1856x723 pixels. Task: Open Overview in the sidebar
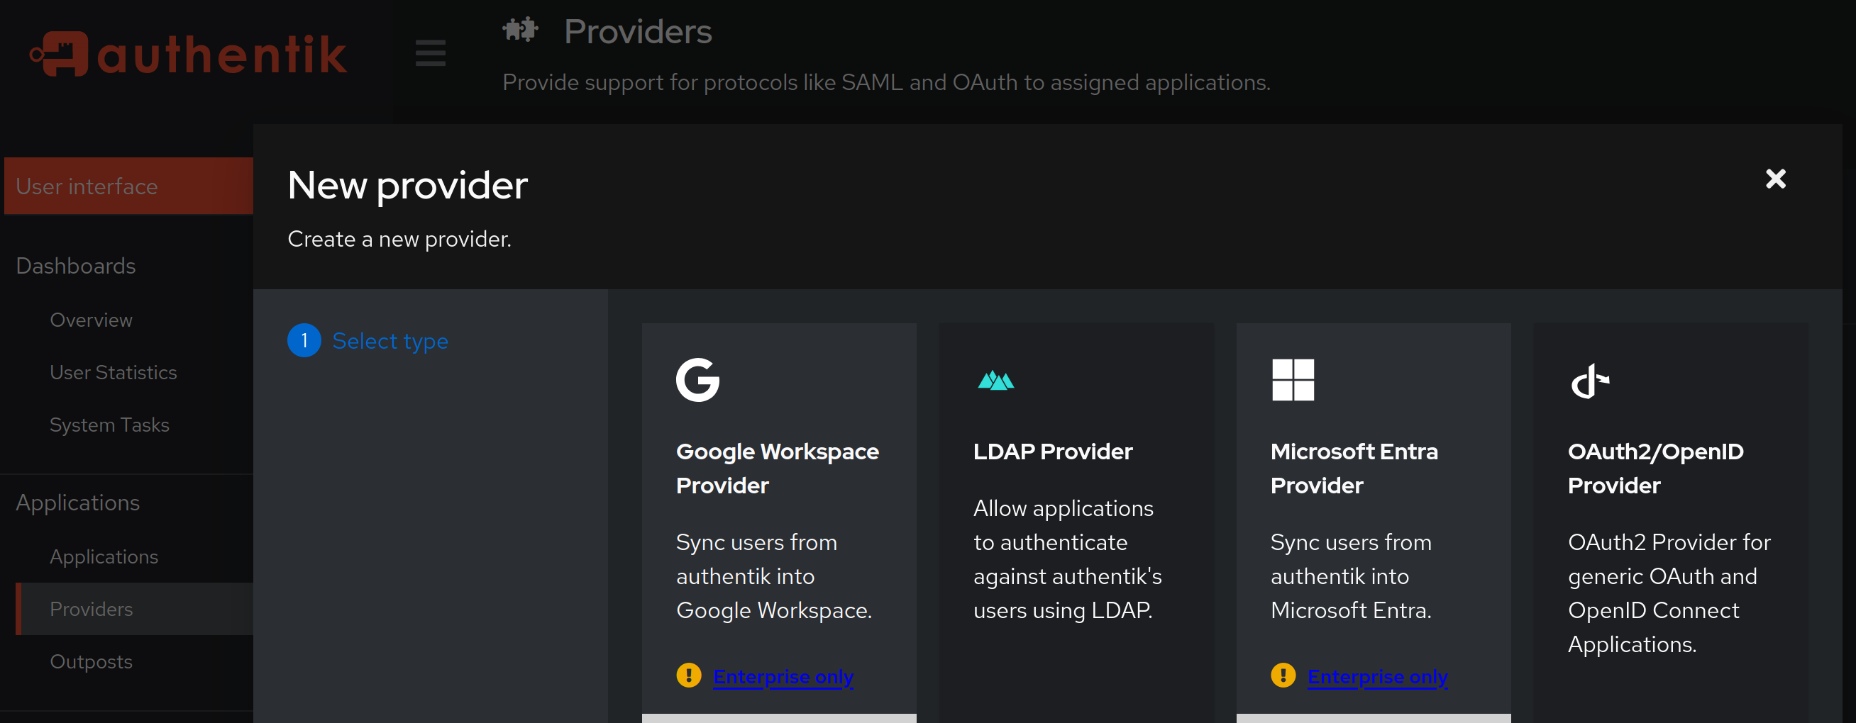(x=91, y=320)
